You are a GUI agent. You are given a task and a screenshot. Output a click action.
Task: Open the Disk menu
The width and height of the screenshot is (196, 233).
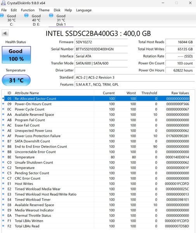pos(57,10)
